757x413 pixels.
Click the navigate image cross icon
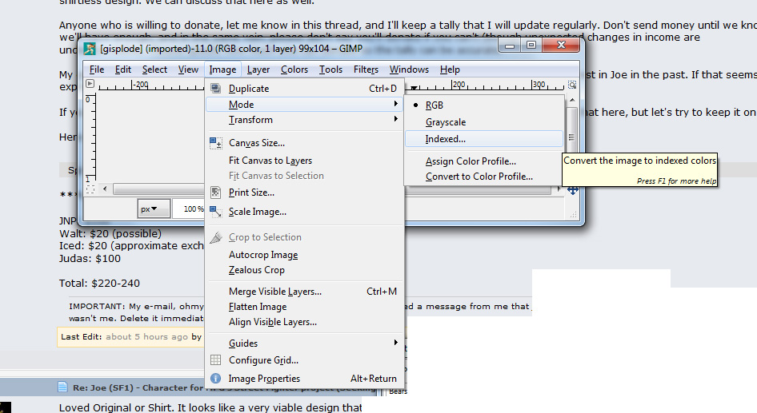(573, 190)
